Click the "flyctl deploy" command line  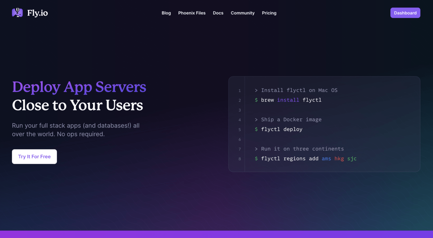(x=281, y=129)
